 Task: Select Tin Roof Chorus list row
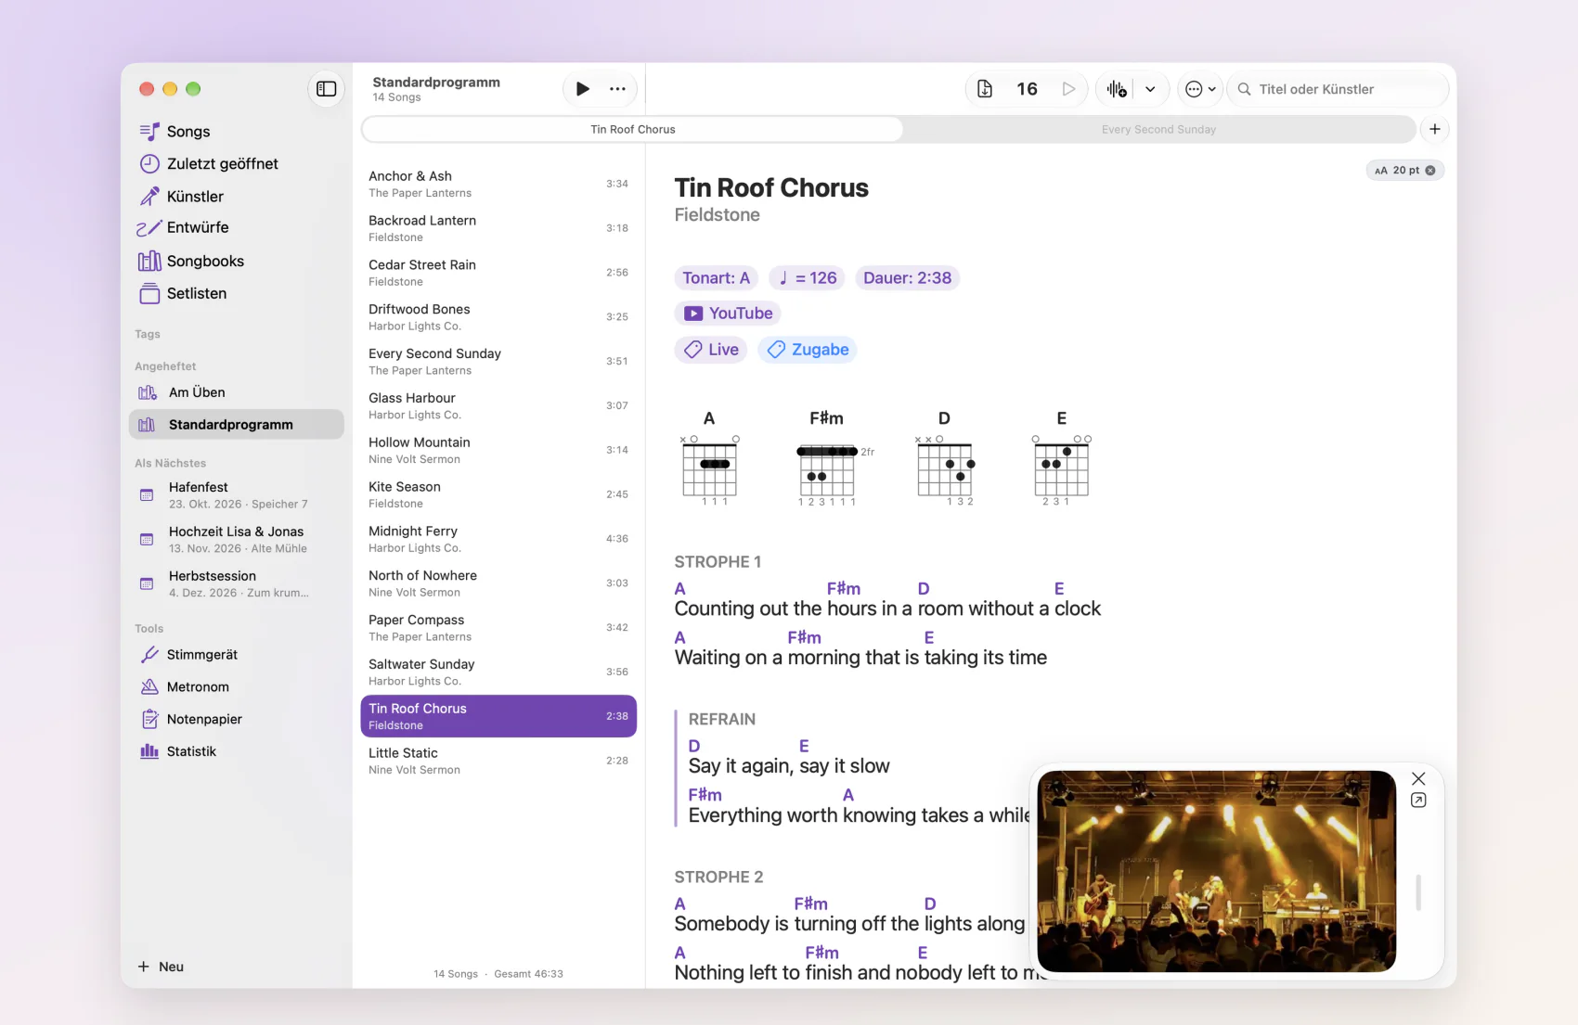click(x=498, y=716)
